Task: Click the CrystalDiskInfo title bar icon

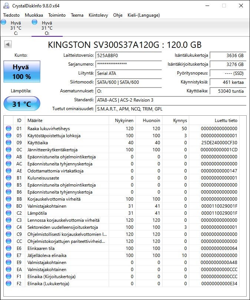Action: pos(6,6)
